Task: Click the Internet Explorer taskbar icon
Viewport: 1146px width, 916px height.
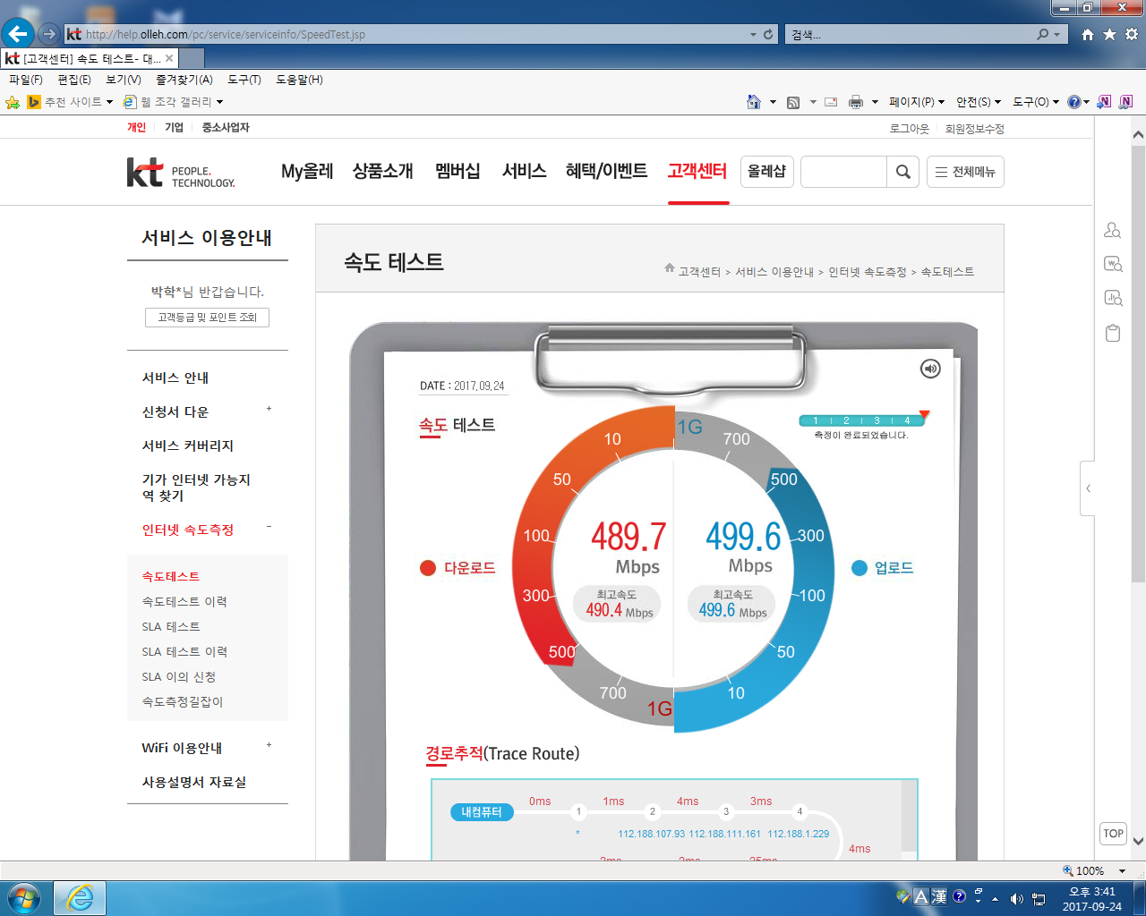Action: (80, 897)
